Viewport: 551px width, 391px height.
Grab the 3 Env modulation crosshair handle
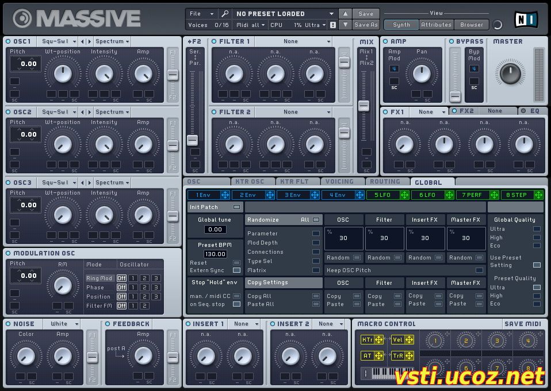click(315, 195)
